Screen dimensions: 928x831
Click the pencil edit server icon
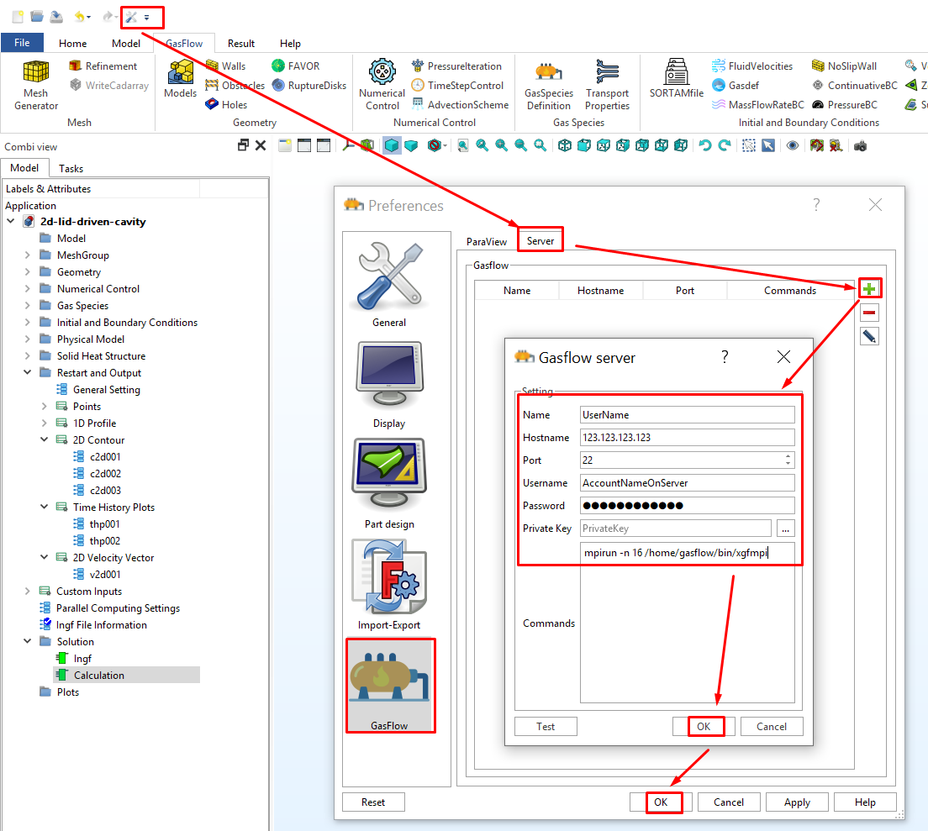[869, 337]
